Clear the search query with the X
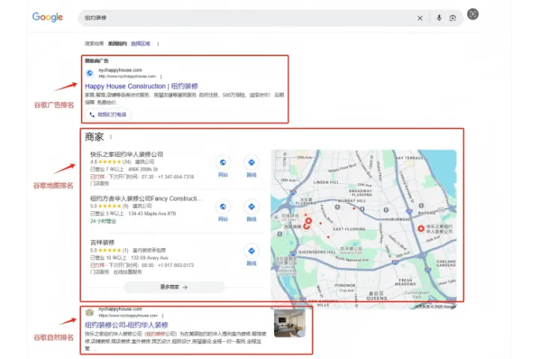 click(420, 18)
